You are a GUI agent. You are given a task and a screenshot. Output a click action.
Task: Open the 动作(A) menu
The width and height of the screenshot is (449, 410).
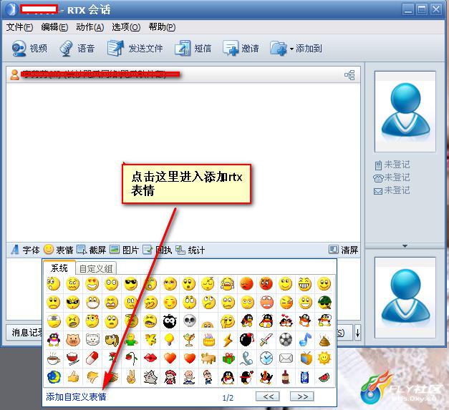(90, 27)
